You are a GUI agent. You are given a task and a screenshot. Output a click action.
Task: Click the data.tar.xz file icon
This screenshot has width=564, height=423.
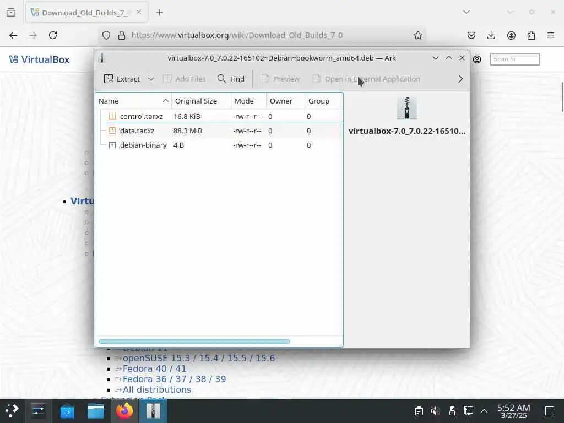[x=112, y=131]
